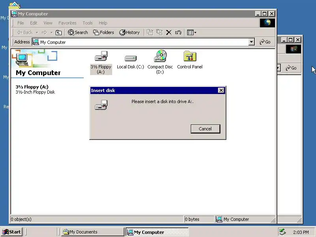Click the Move To toolbar icon
Image resolution: width=316 pixels, height=237 pixels.
pos(150,32)
